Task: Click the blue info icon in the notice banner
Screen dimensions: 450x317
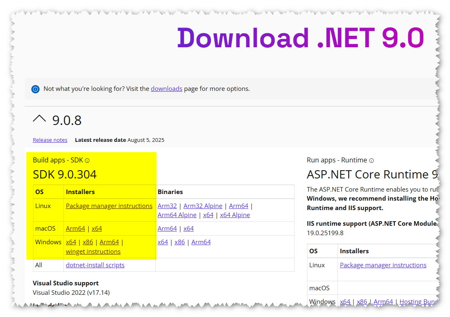Action: pos(35,89)
